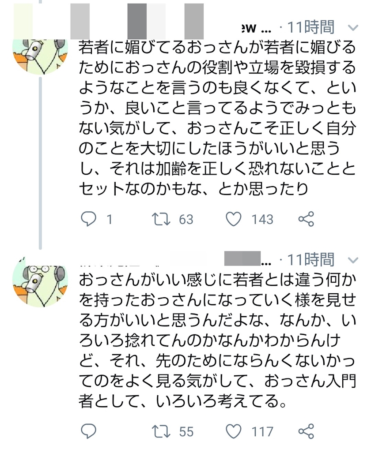Open the second tweet's 11時間 timestamp
This screenshot has height=449, width=371.
pyautogui.click(x=311, y=259)
